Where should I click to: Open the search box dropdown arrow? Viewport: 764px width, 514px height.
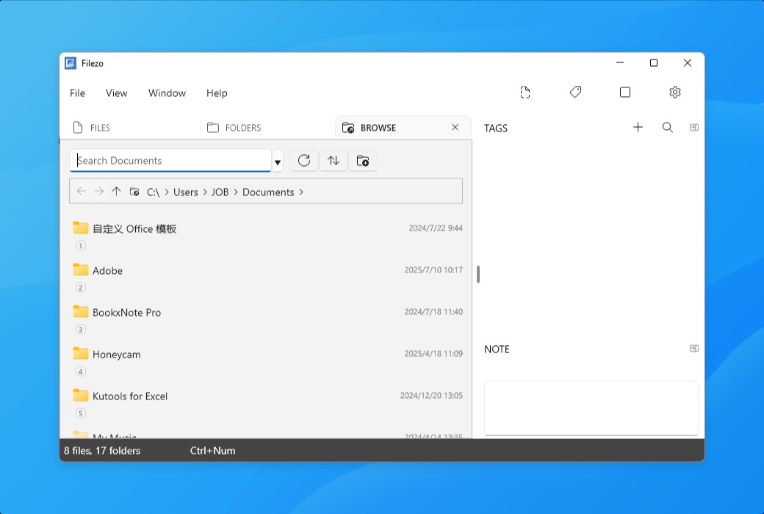point(278,162)
